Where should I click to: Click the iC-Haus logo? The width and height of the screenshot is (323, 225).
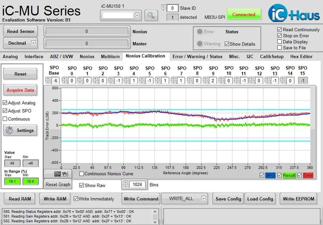coord(294,13)
